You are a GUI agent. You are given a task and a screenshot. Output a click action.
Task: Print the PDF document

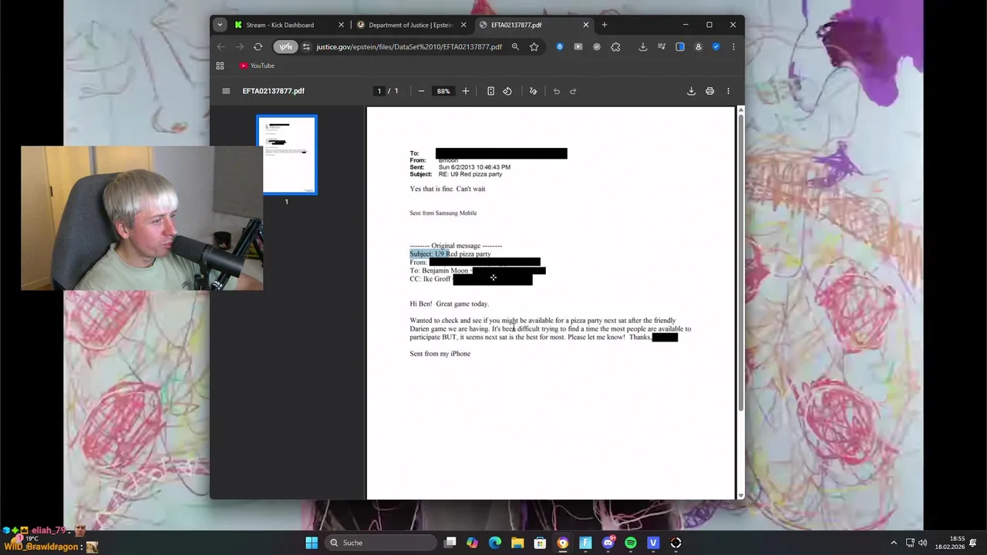coord(709,91)
